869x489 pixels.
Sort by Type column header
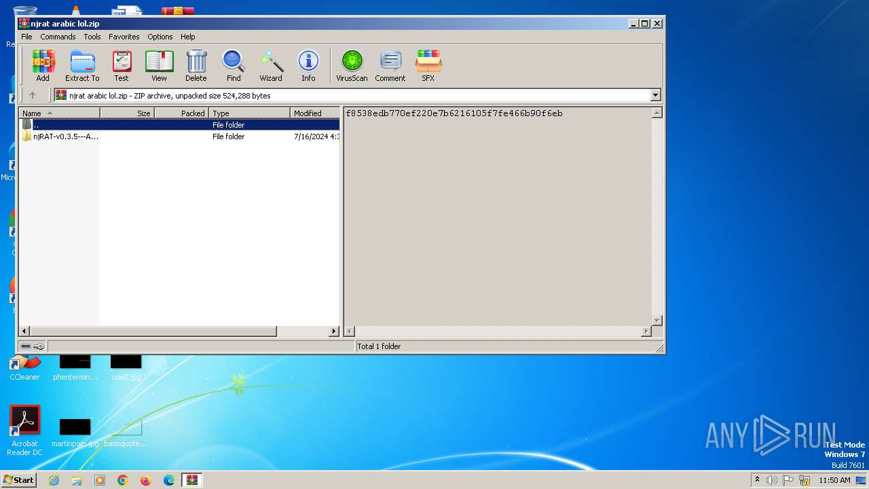click(x=249, y=113)
